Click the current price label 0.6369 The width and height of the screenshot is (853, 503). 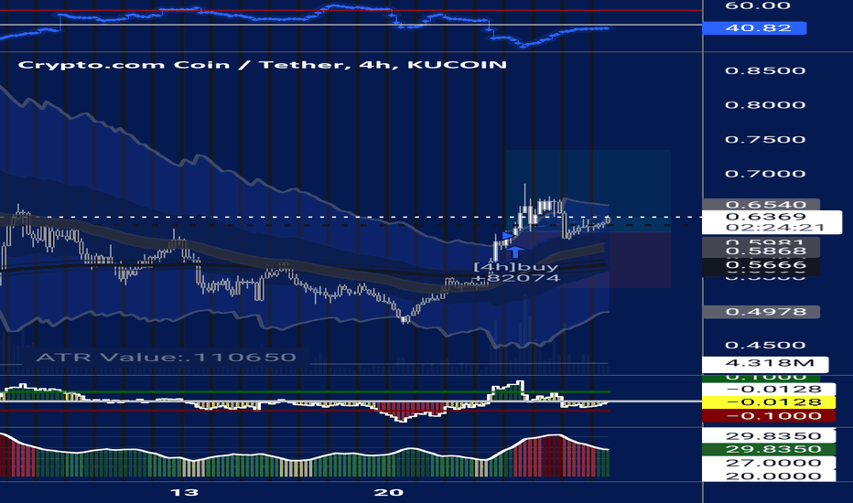(765, 217)
